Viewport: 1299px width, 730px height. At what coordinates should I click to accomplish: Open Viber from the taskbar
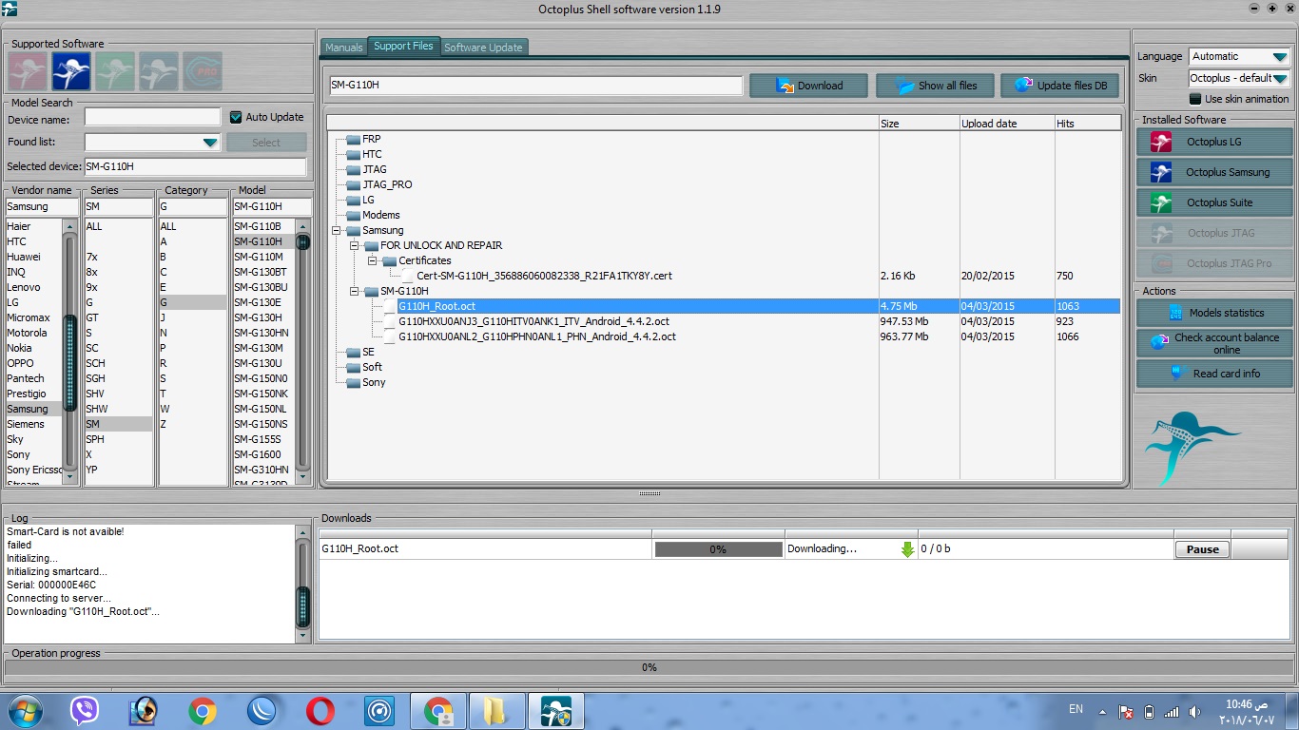[85, 710]
